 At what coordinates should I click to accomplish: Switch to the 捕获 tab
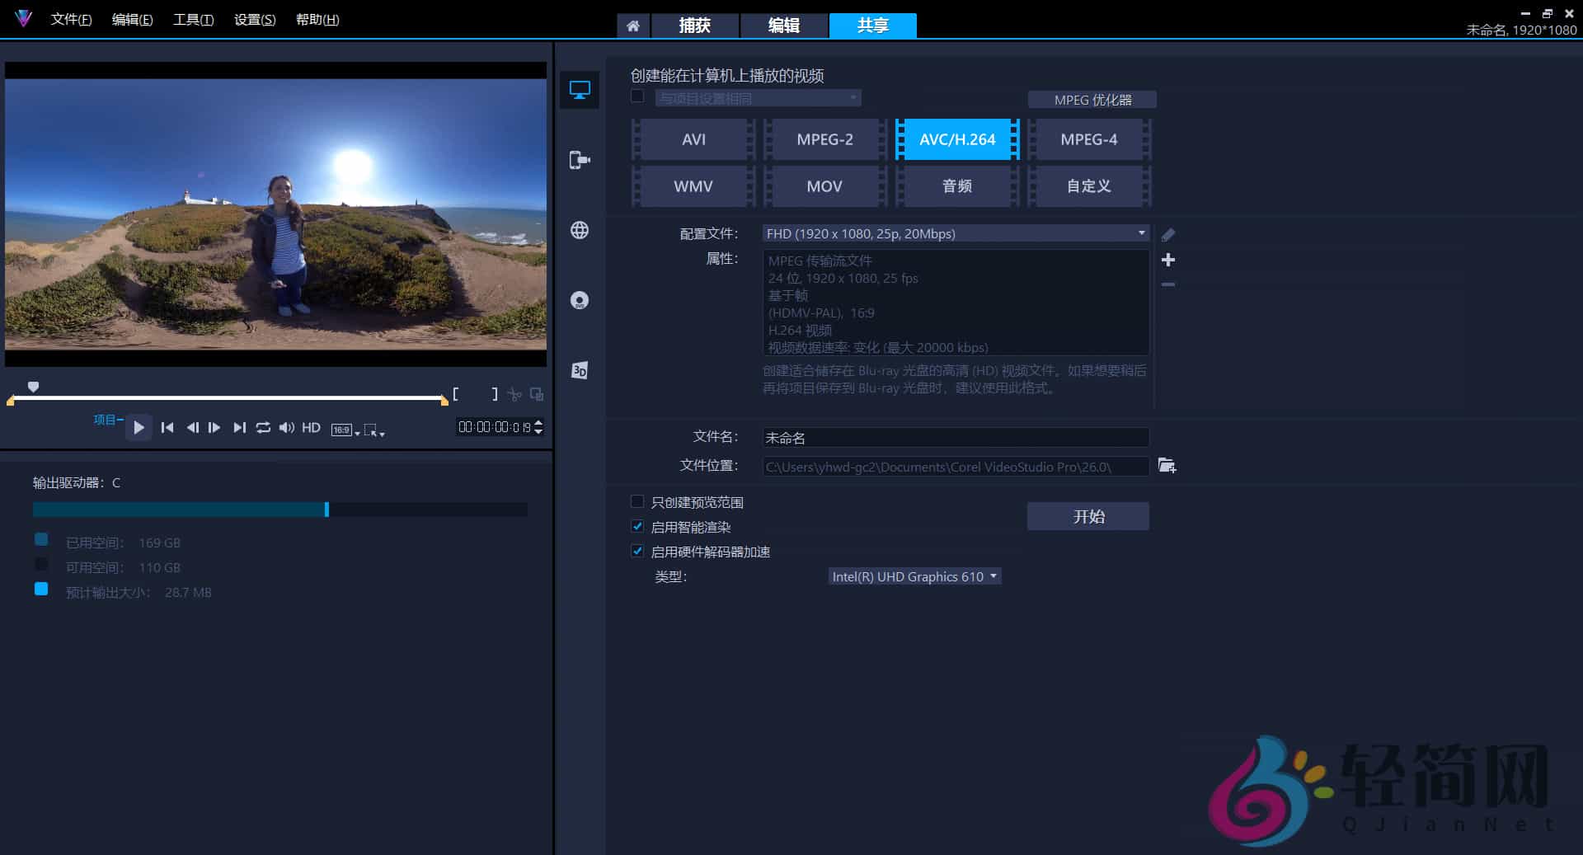(x=694, y=26)
